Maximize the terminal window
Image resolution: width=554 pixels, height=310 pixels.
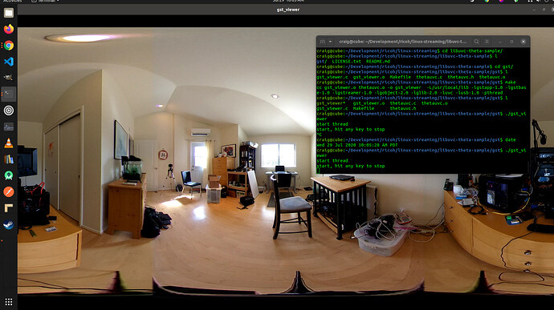click(x=511, y=42)
